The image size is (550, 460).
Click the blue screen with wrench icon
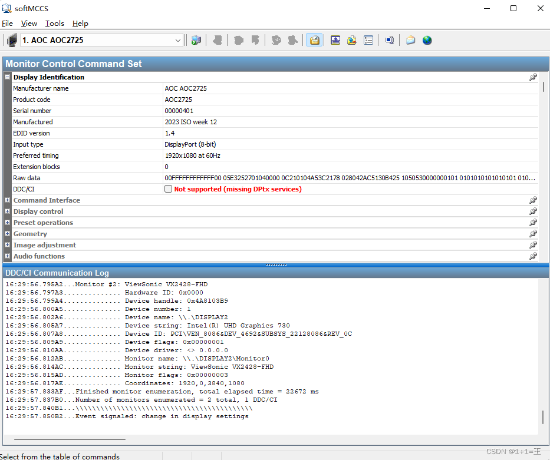389,40
